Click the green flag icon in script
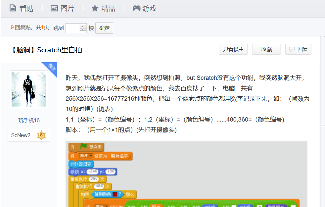 click(83, 146)
